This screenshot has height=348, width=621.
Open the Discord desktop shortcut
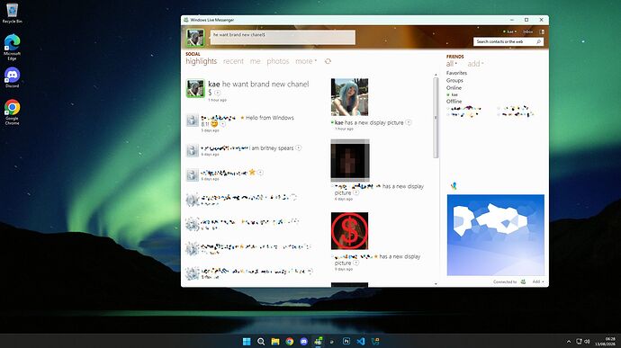(x=12, y=77)
